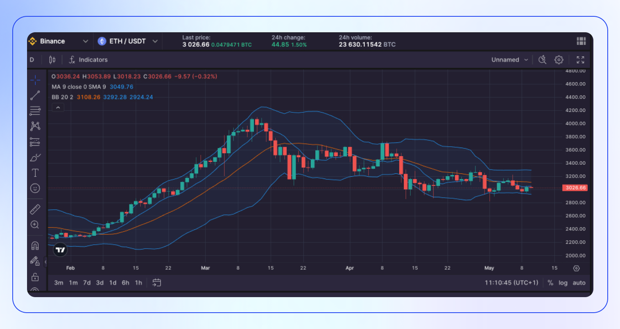Collapse the drawing toolbar side arrow

(x=45, y=262)
